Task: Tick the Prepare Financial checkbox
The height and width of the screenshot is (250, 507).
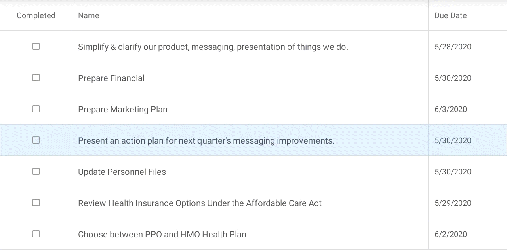Action: tap(36, 78)
